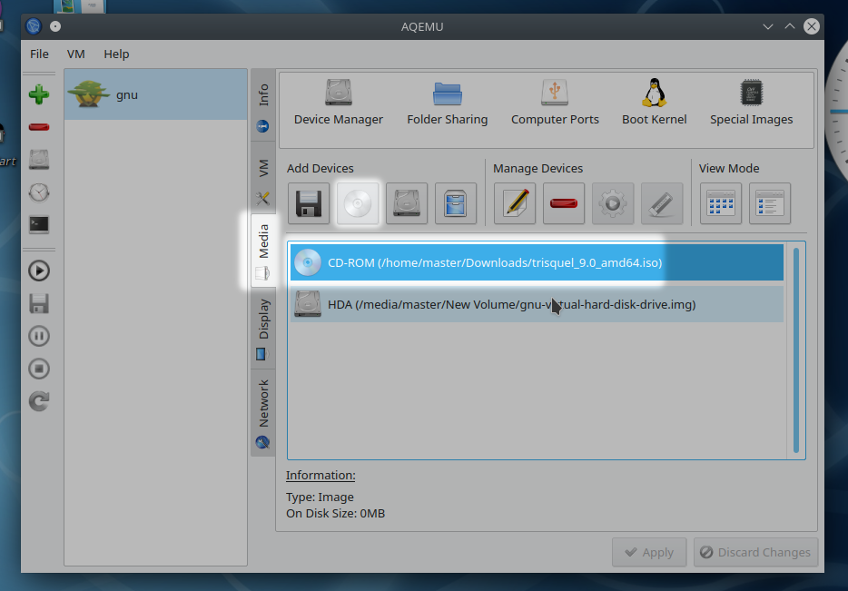Minimize the AQEMU window
Screen dimensions: 848x591
[x=768, y=26]
